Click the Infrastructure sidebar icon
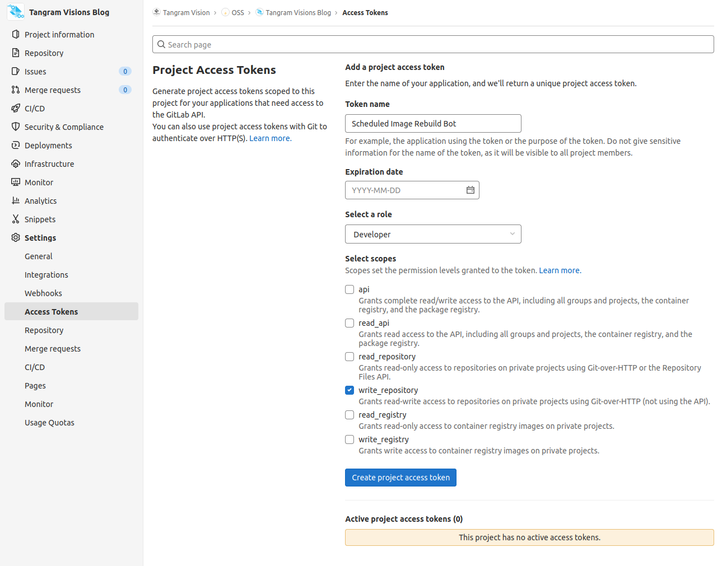Screen dimensions: 722x566 [x=15, y=163]
